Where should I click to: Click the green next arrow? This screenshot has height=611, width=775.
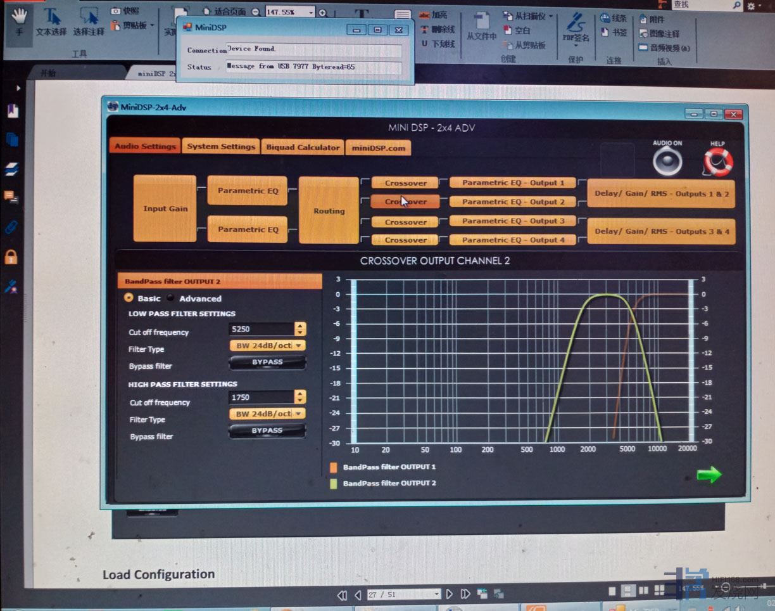(709, 475)
